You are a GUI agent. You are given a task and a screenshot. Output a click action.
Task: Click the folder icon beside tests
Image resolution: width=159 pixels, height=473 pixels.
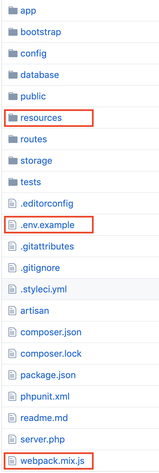point(13,182)
